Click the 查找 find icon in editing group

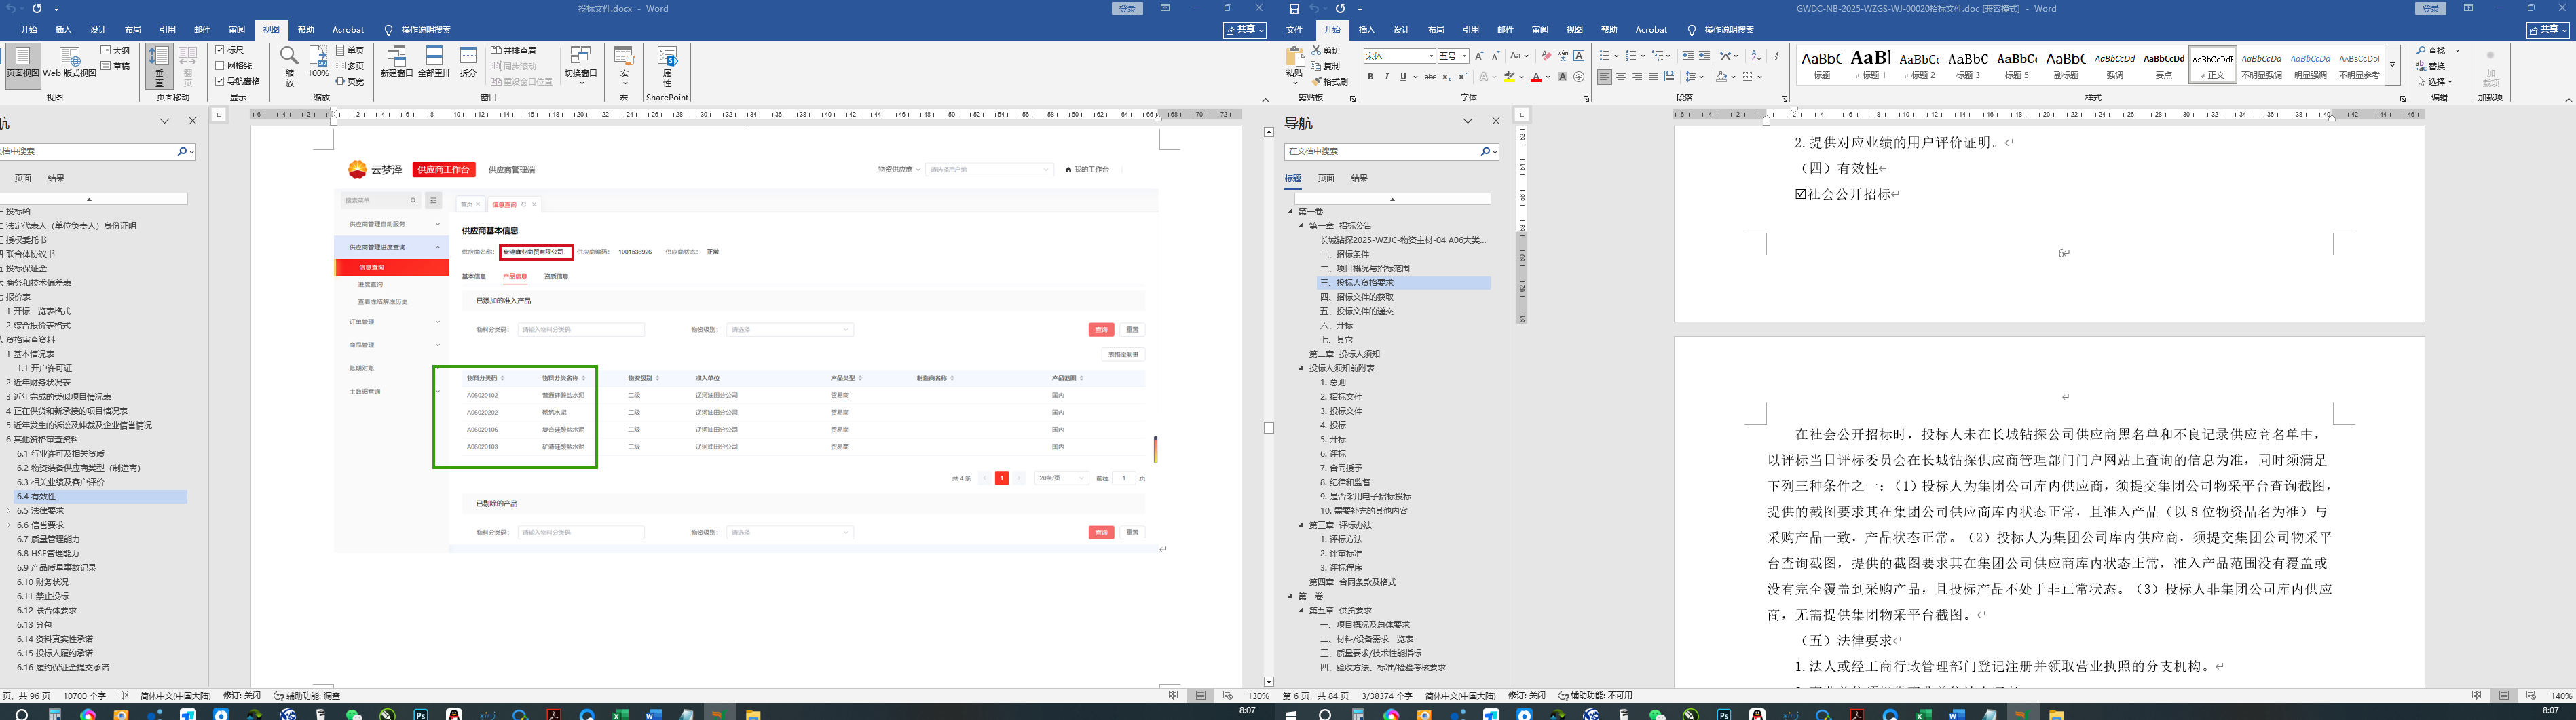pyautogui.click(x=2431, y=50)
